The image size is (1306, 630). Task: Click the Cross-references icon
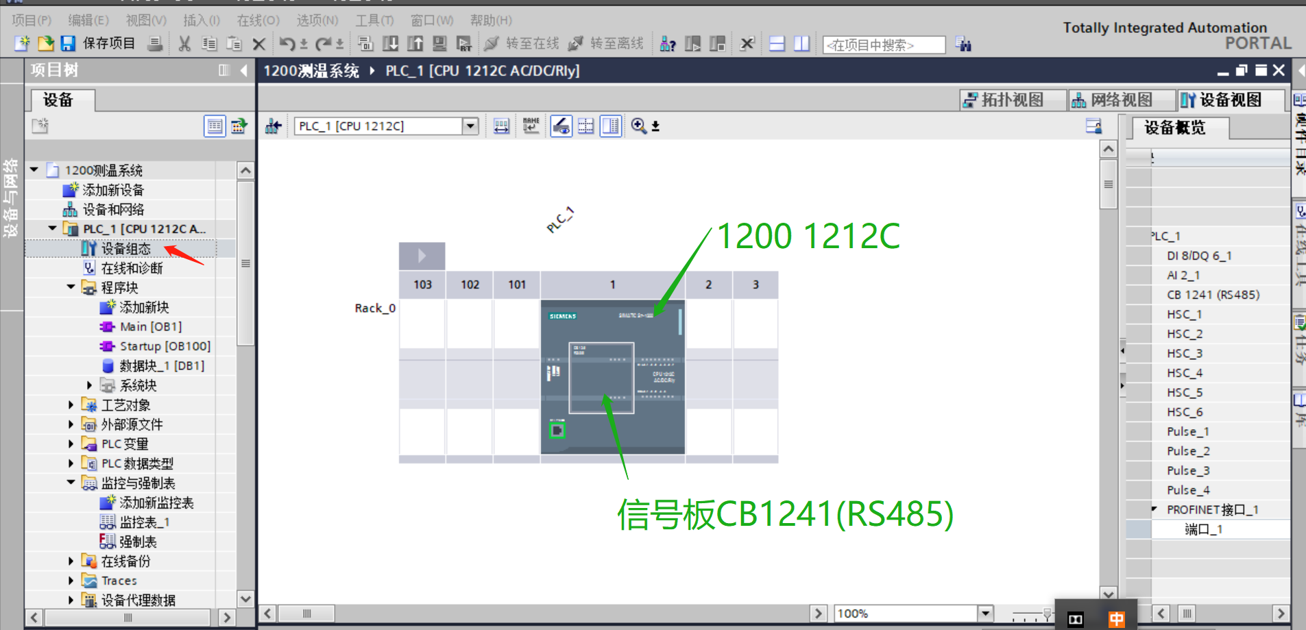[747, 44]
